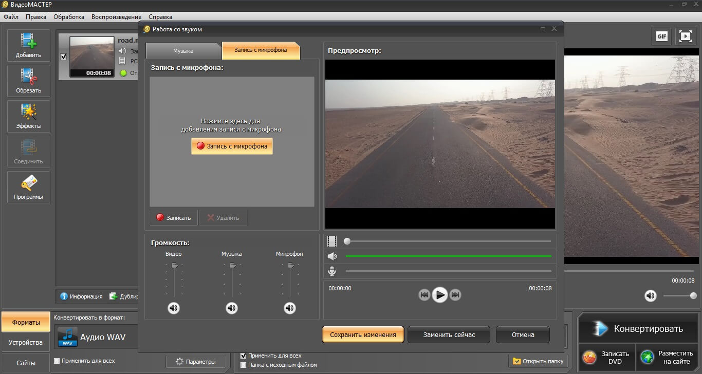Viewport: 702px width, 374px height.
Task: Click Записать DVD button
Action: pos(606,358)
